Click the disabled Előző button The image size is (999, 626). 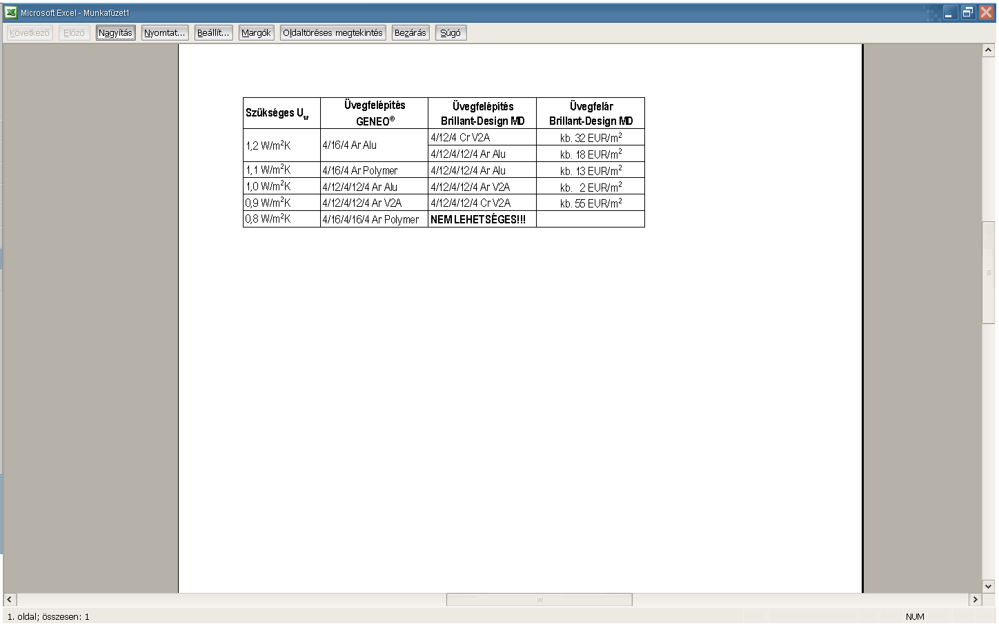(x=74, y=32)
